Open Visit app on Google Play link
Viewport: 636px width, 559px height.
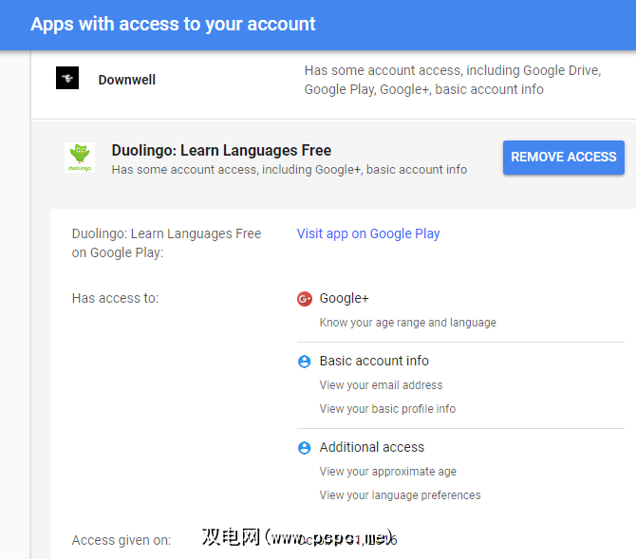click(368, 233)
